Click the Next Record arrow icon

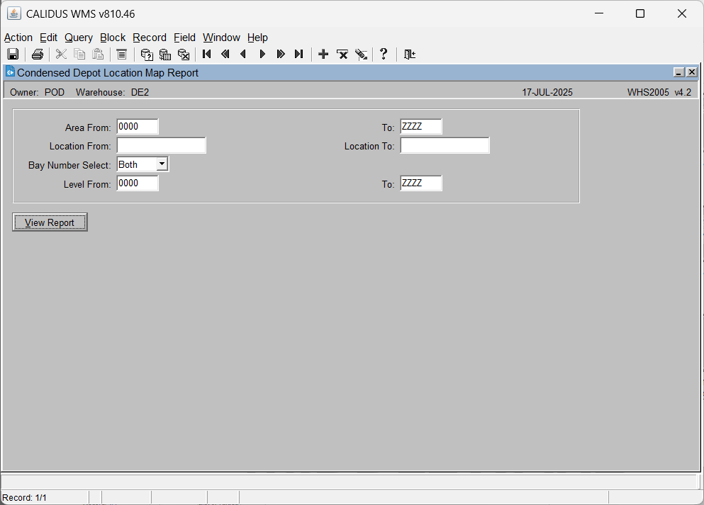point(262,55)
